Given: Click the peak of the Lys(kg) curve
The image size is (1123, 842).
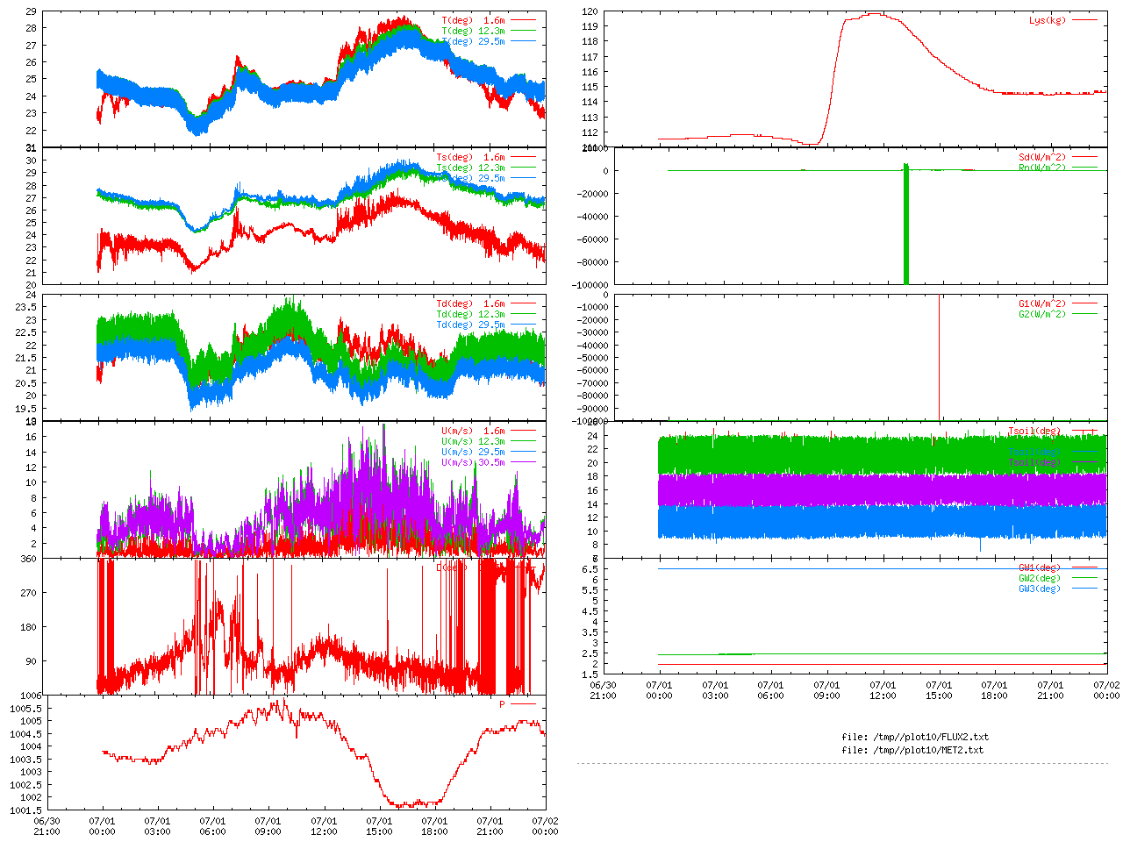Looking at the screenshot, I should click(x=875, y=13).
